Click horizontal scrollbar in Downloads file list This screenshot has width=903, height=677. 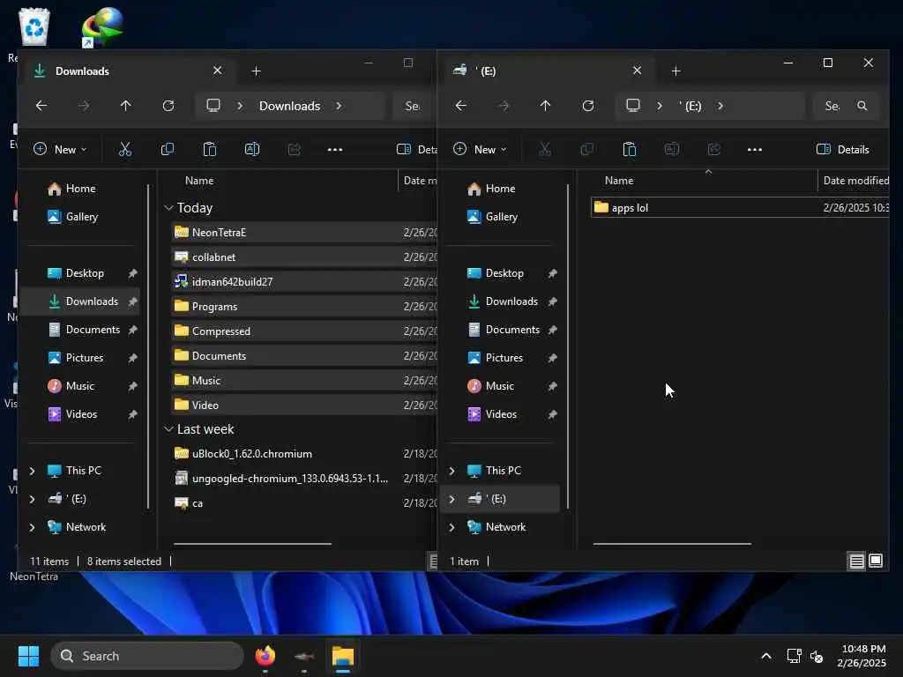click(252, 543)
